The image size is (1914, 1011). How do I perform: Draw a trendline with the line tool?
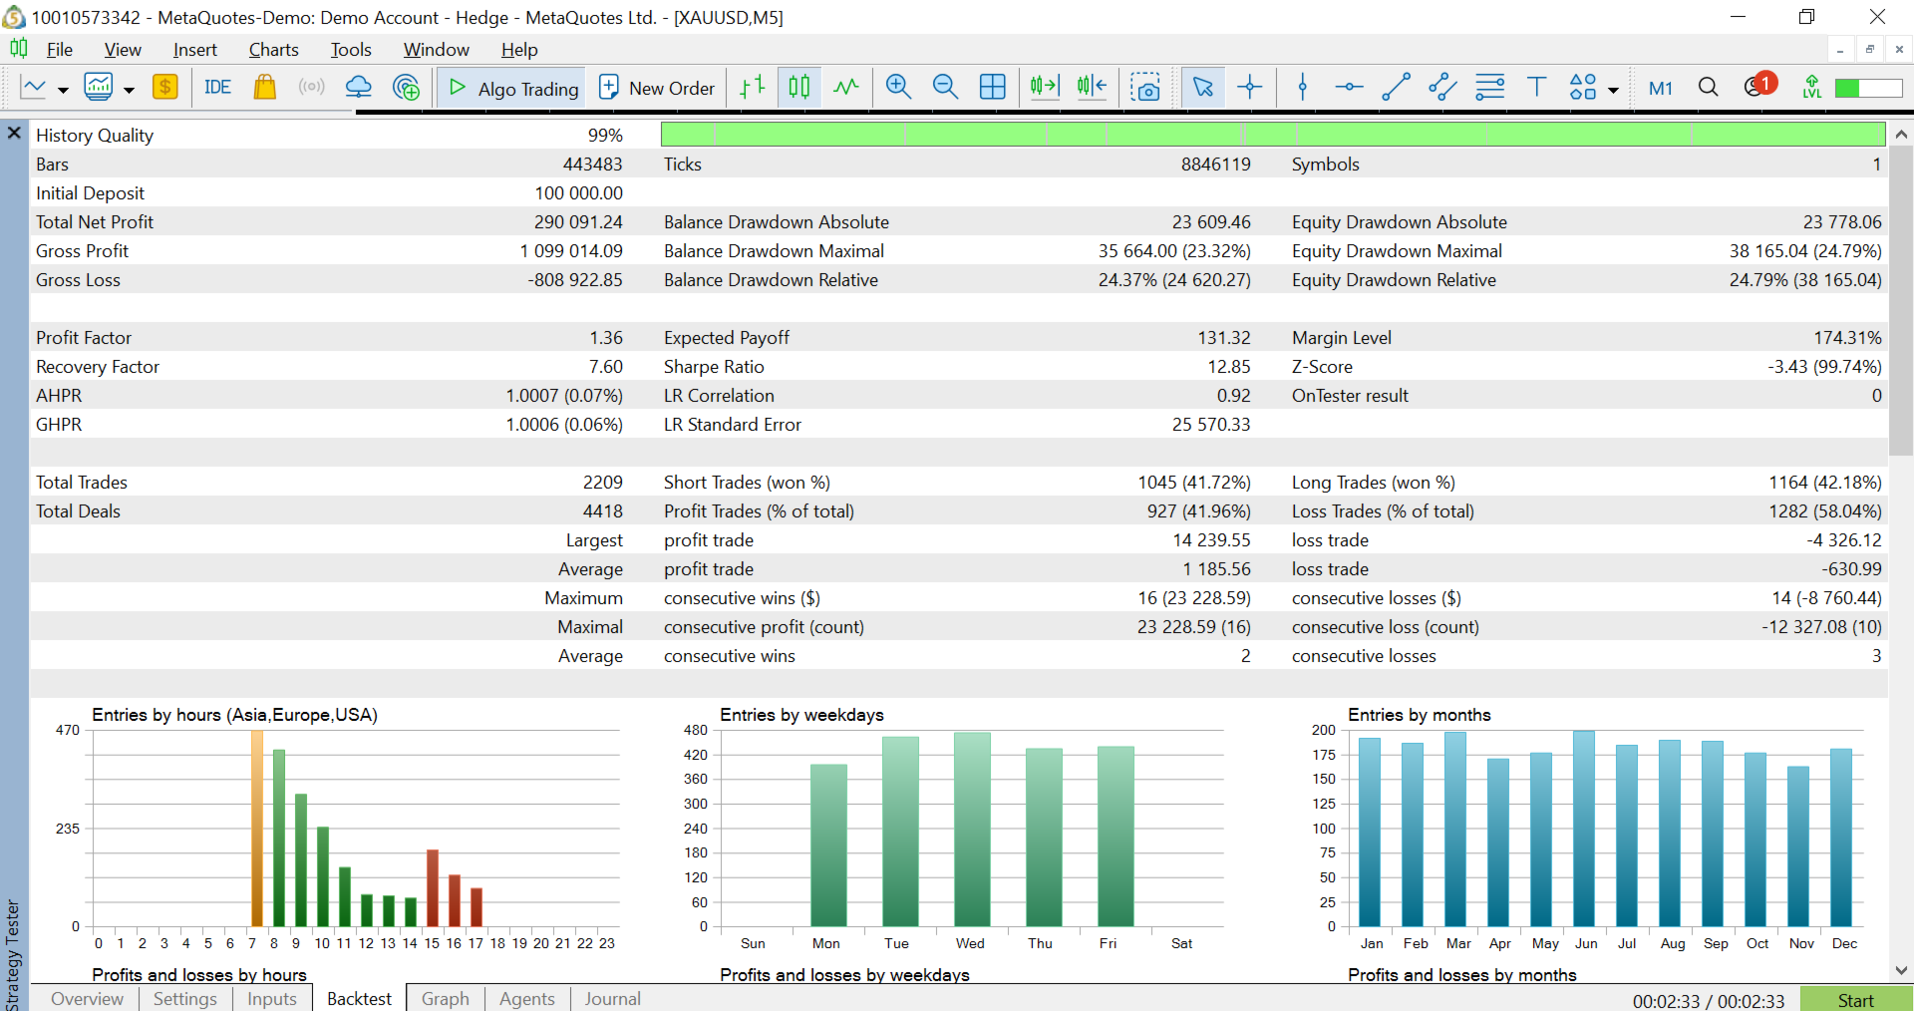click(x=1396, y=88)
